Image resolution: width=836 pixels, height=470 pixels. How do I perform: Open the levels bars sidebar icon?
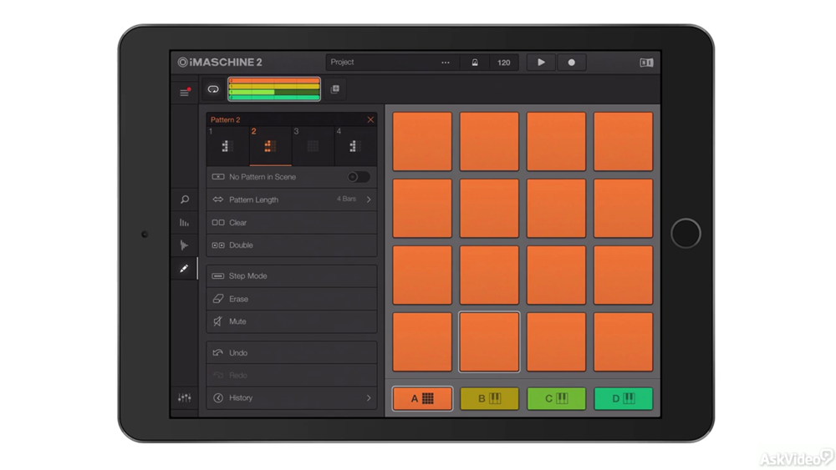(x=185, y=223)
